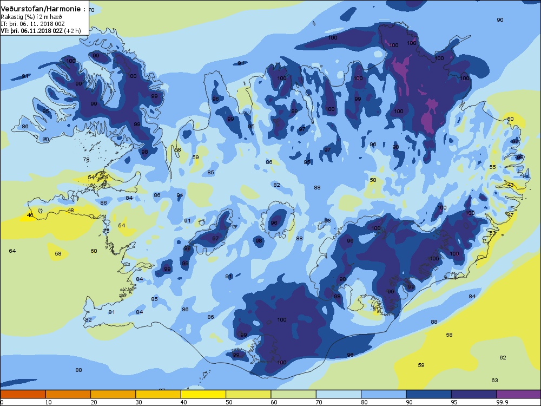Click the map value '81' on Reykjanes peninsula
The height and width of the screenshot is (406, 541).
111,312
